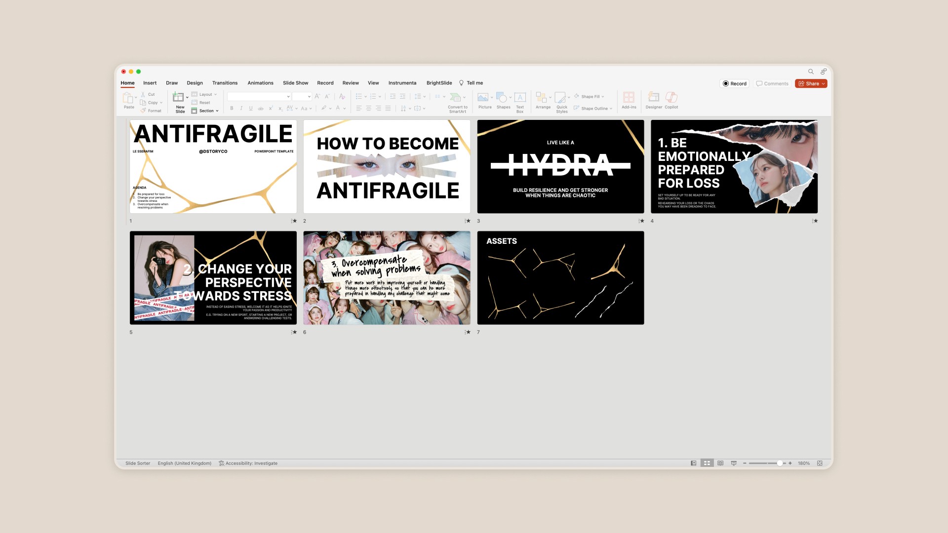Switch to Reading View in status bar
Viewport: 948px width, 533px height.
point(720,463)
